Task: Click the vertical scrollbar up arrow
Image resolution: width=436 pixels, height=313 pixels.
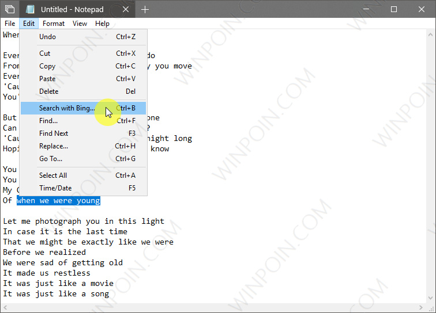Action: tap(430, 35)
